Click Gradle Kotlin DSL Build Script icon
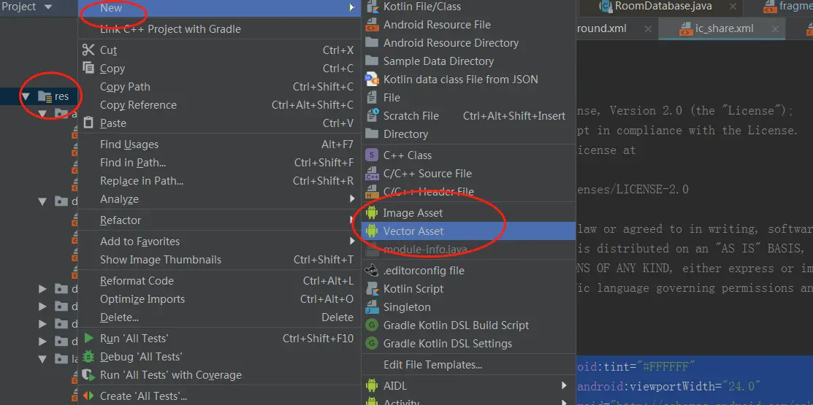The height and width of the screenshot is (405, 813). click(372, 325)
